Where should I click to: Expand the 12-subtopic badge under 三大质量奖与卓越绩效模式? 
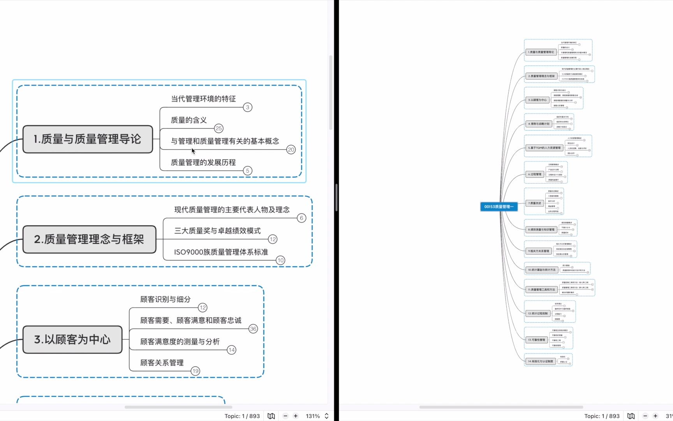(x=273, y=239)
